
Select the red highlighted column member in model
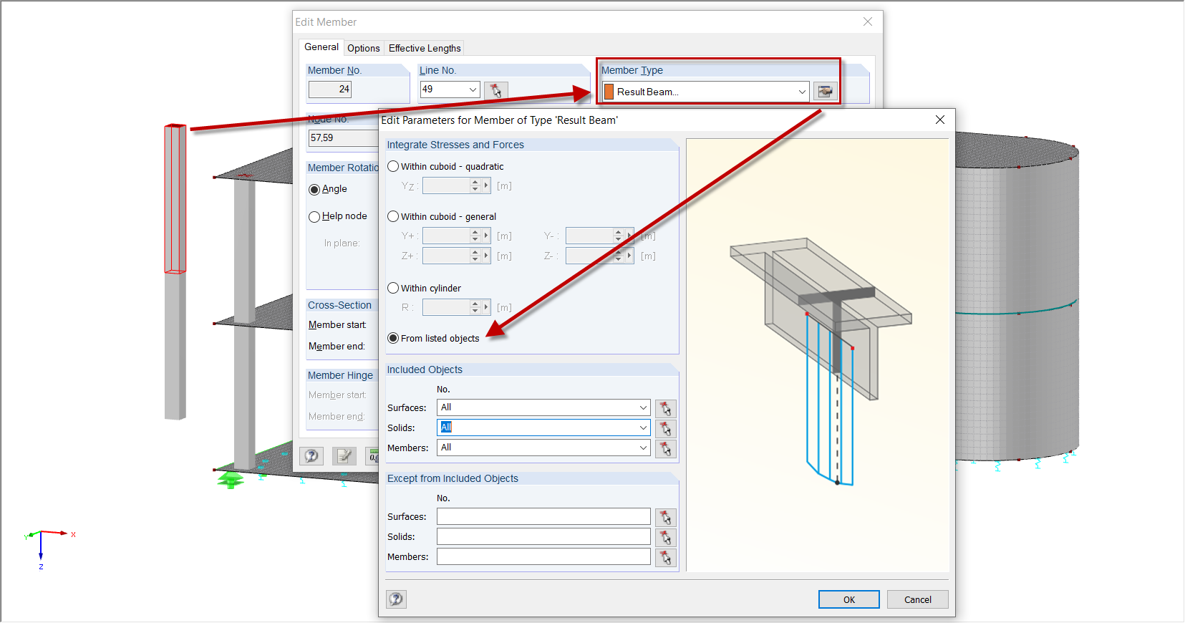tap(175, 199)
